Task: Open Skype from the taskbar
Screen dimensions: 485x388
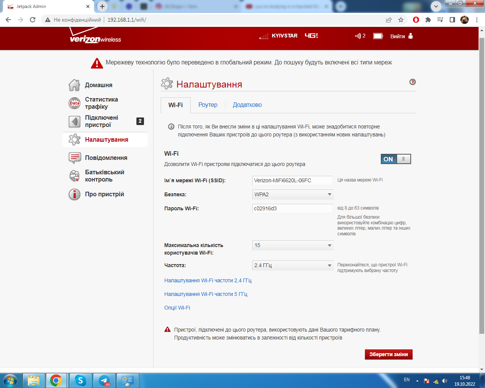Action: coord(80,380)
